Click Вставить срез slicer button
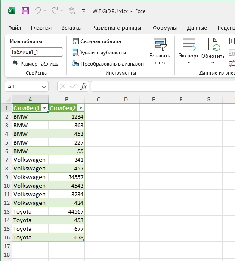 [x=160, y=52]
